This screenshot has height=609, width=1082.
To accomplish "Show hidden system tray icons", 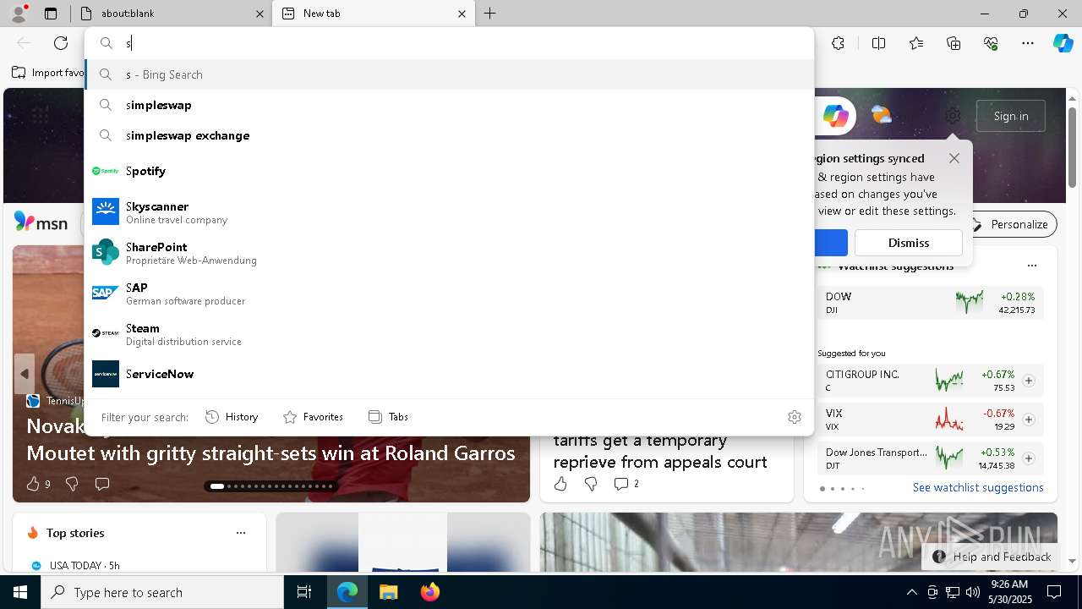I will (911, 592).
